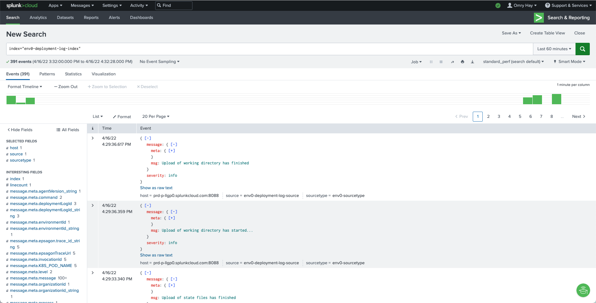This screenshot has height=303, width=596.
Task: Click Hide Fields
Action: 20,130
